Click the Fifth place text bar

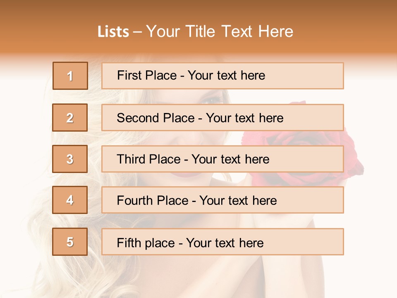point(222,242)
